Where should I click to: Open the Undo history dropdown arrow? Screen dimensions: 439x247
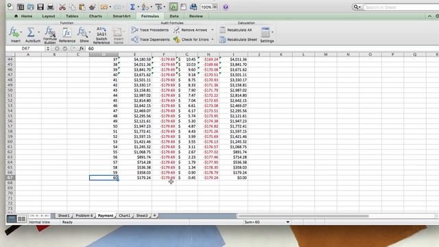[110, 7]
